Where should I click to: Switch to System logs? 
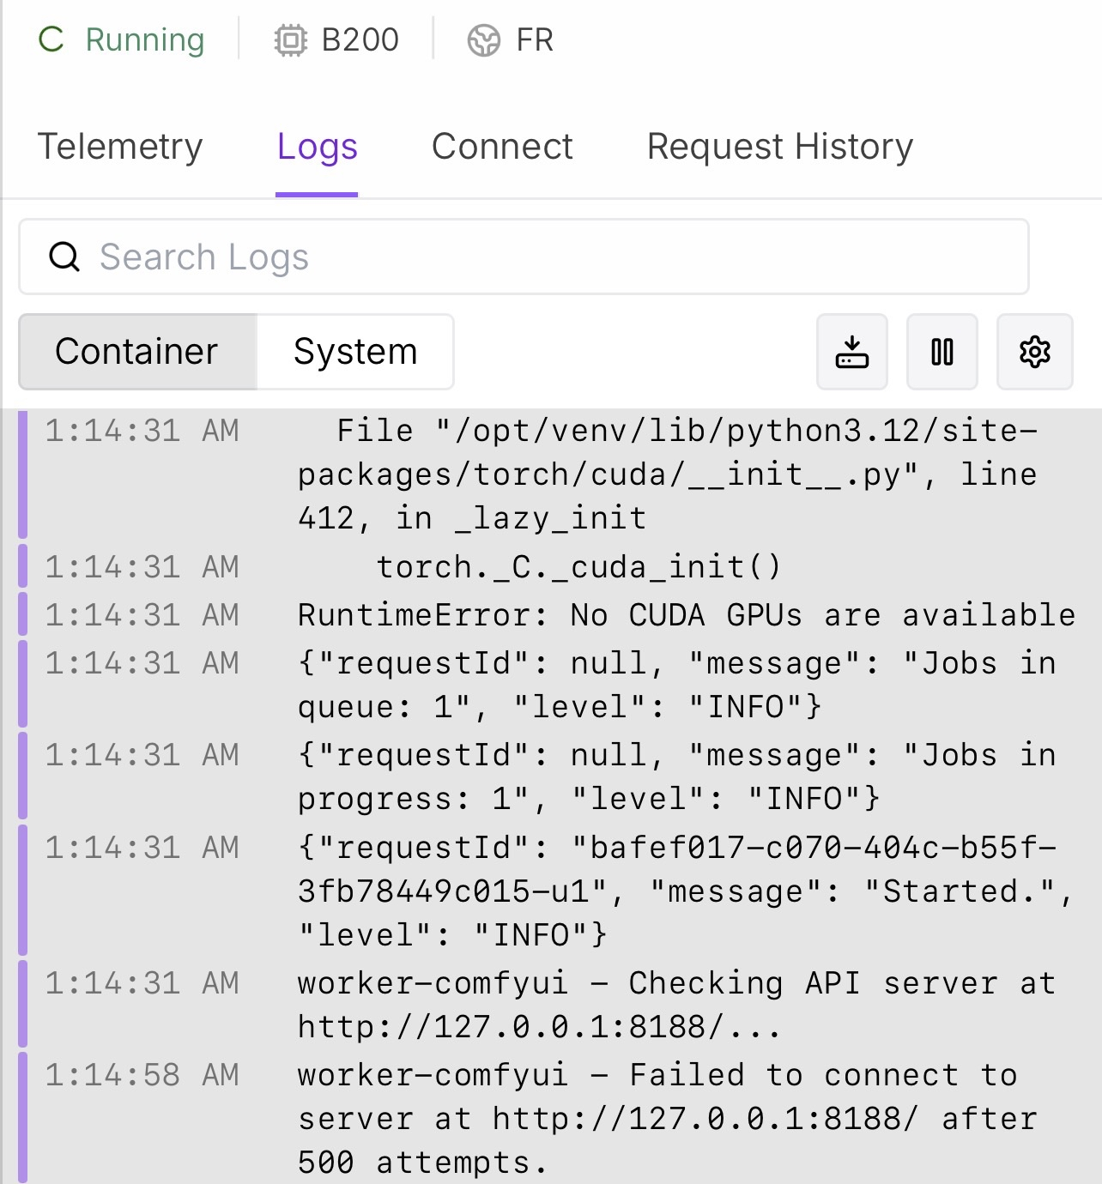coord(355,352)
